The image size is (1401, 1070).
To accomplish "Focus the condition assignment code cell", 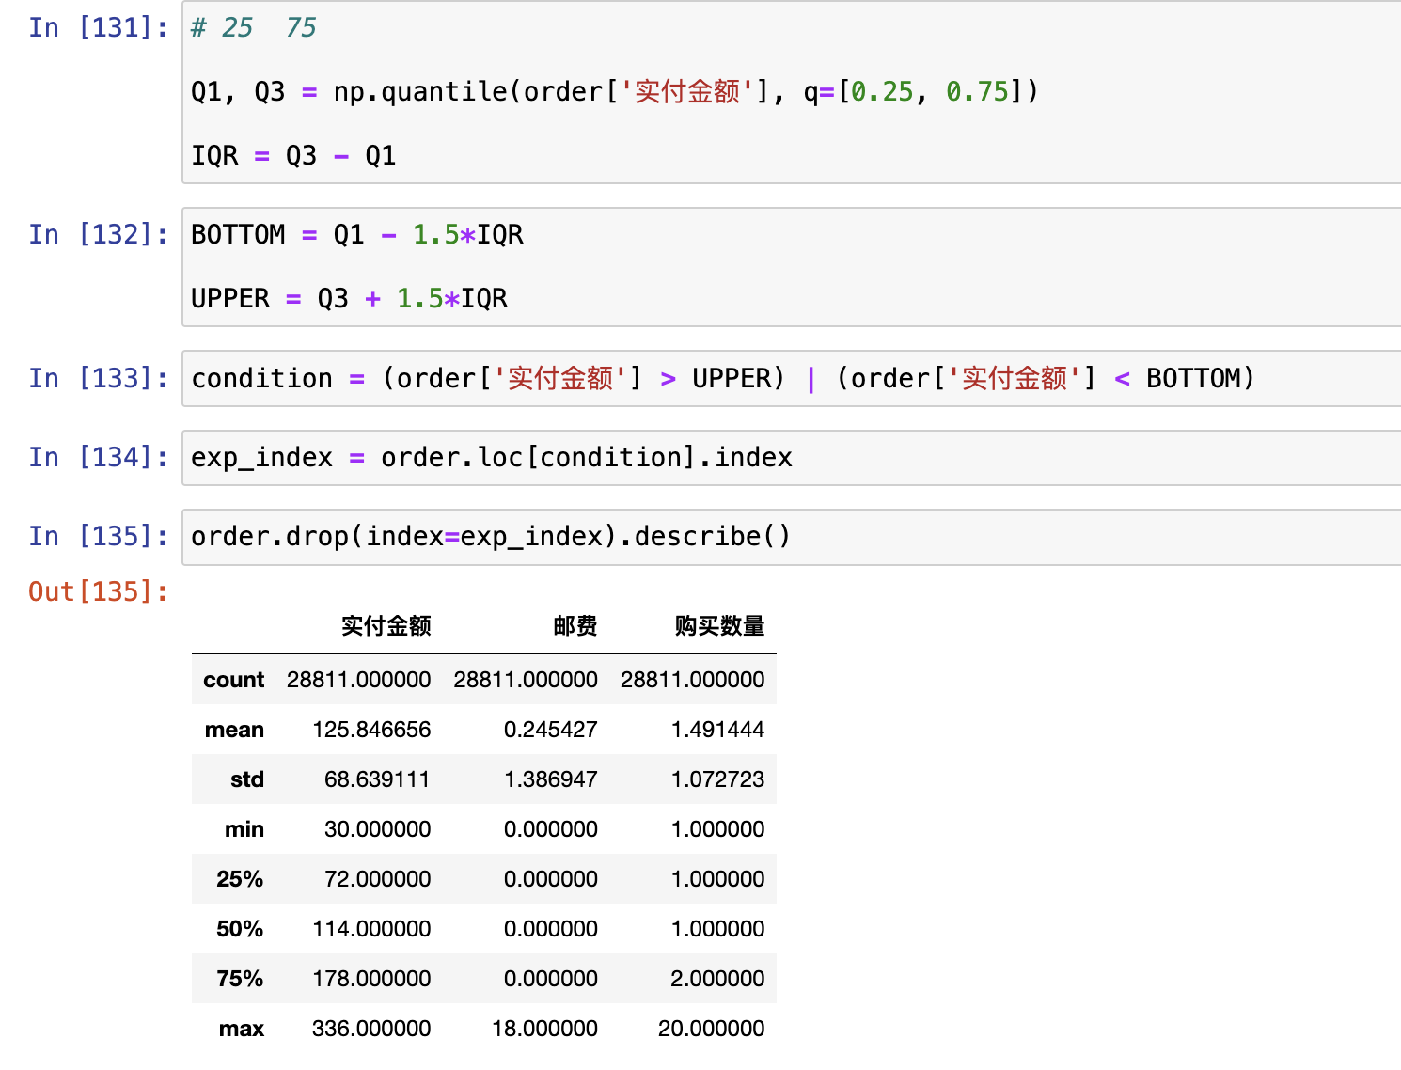I will [722, 379].
